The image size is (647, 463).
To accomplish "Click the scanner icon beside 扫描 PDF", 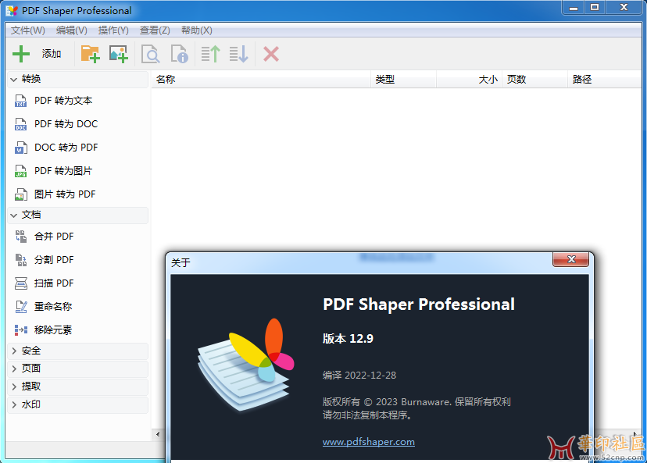I will click(x=20, y=283).
